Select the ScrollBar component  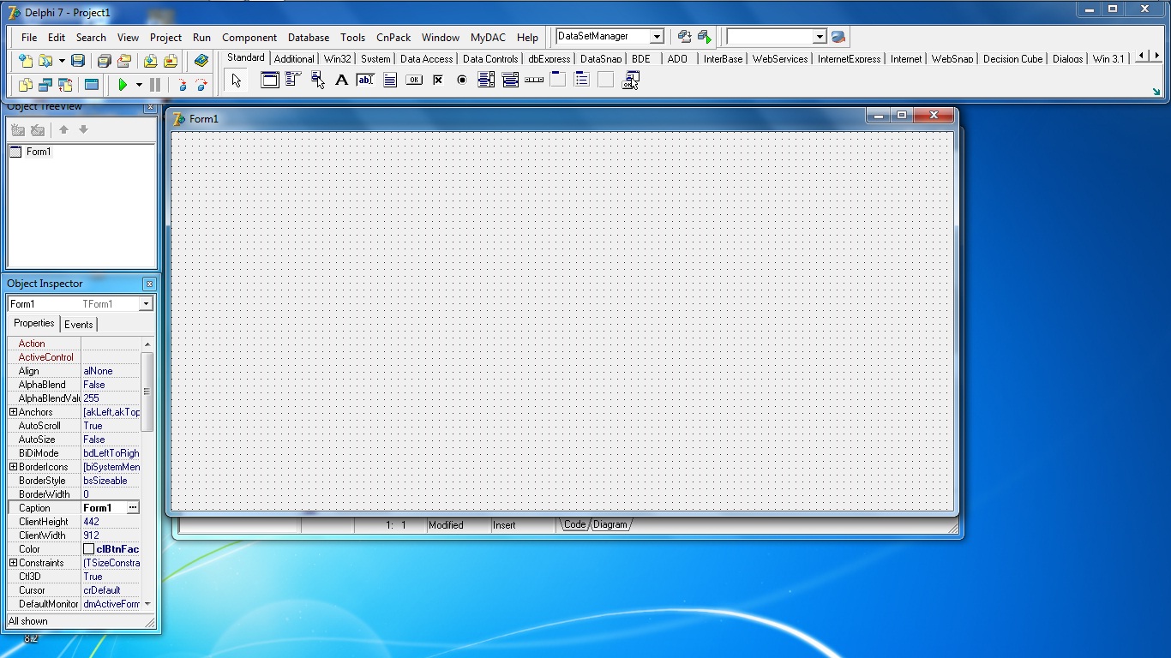click(534, 81)
